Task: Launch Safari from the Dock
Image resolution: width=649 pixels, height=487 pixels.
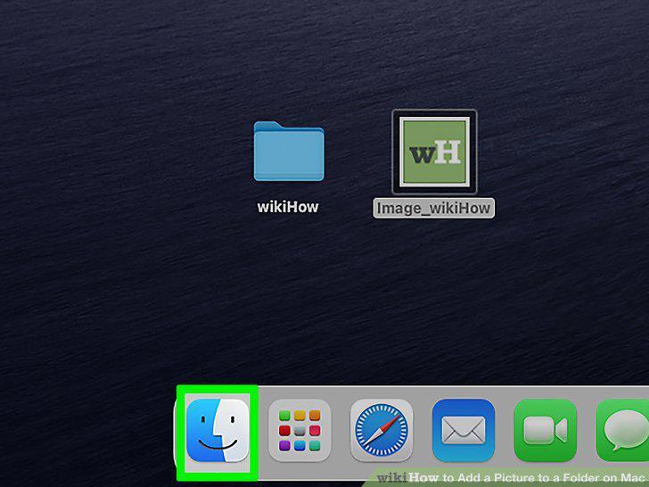Action: 382,430
